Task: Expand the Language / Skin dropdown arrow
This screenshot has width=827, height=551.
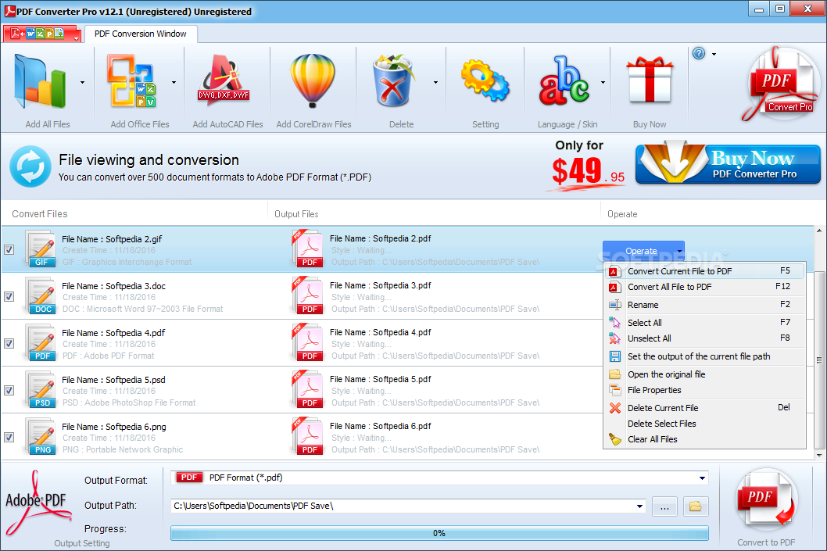Action: (603, 82)
